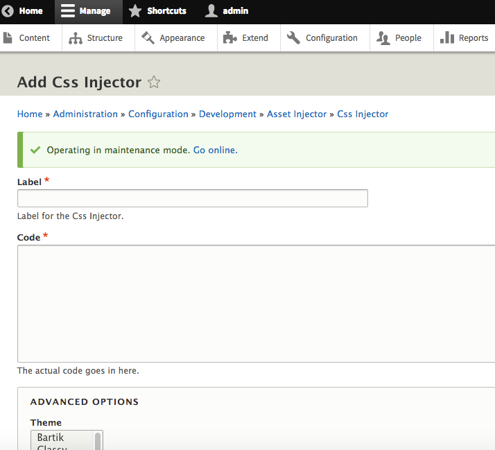Follow the Css Injector breadcrumb link
Screen dimensions: 495x450
pyautogui.click(x=363, y=114)
